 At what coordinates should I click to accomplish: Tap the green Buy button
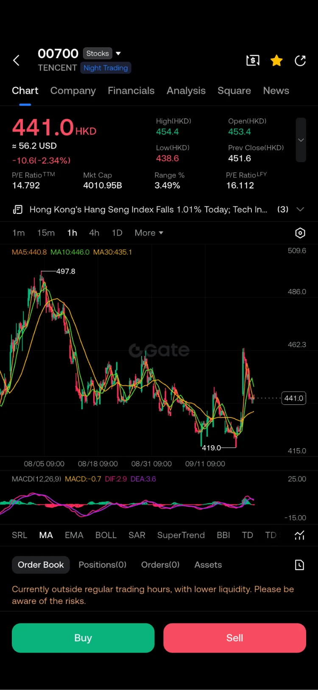[83, 638]
